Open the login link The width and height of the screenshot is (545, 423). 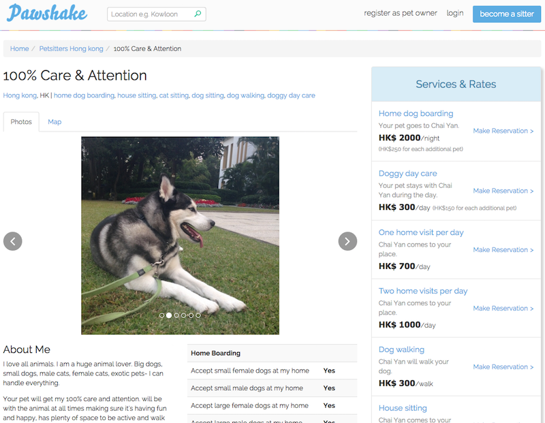click(x=455, y=13)
